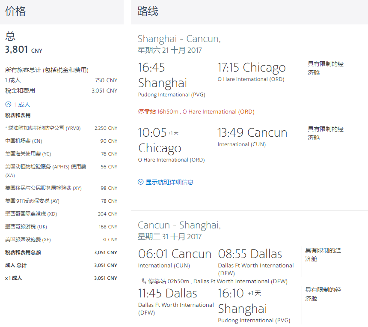Select the 750 CNY adult fare
This screenshot has height=327, width=368.
click(106, 81)
